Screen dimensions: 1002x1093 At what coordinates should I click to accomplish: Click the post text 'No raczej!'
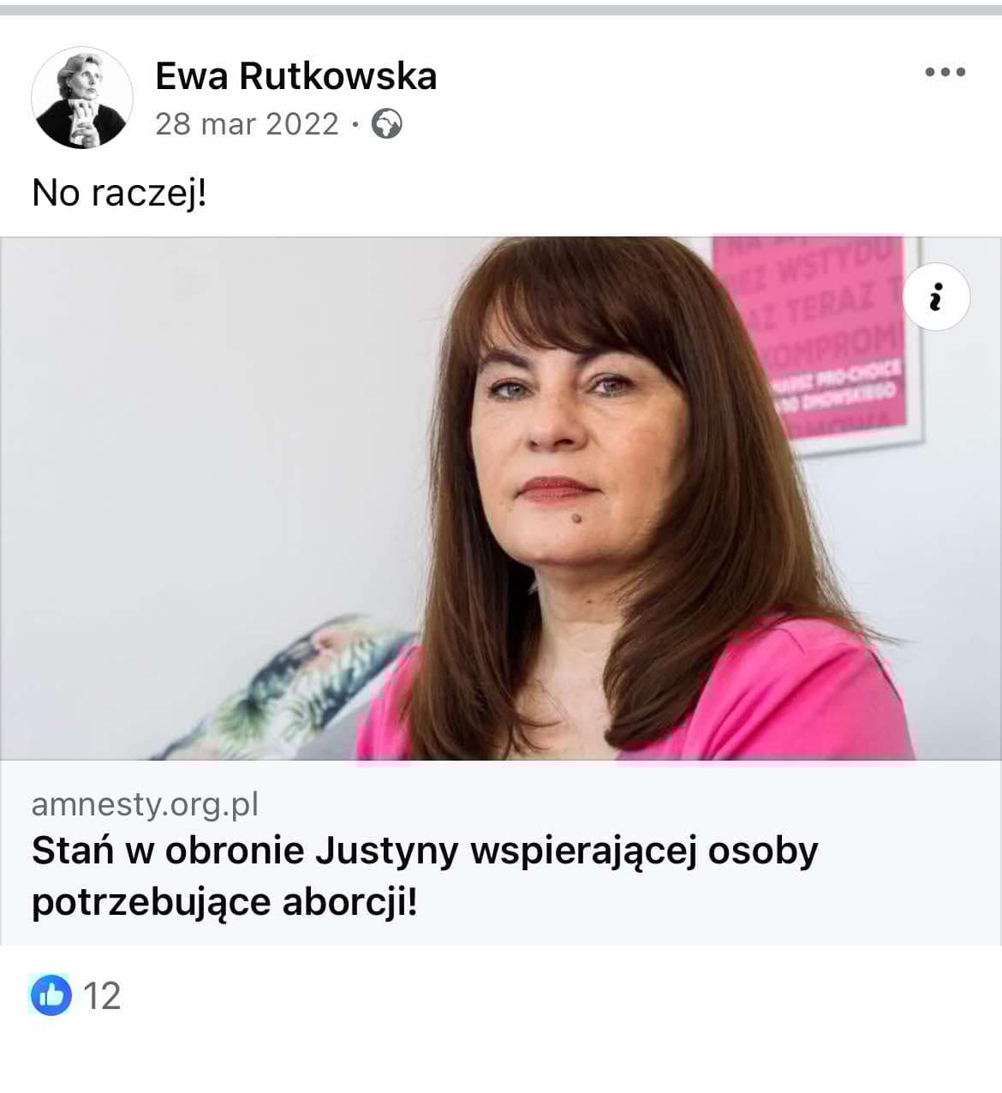(119, 193)
